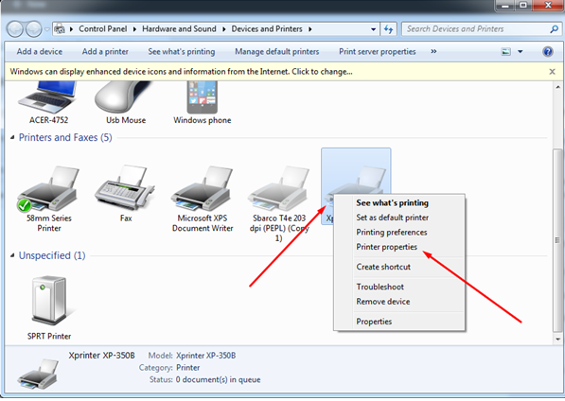
Task: Click the Printers and Faxes (5) heading
Action: coord(65,137)
